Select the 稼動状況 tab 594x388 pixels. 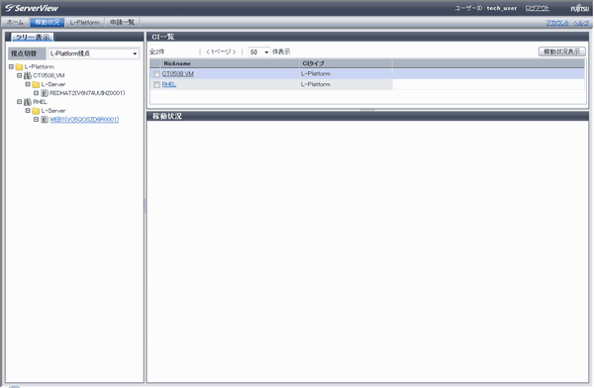click(x=48, y=23)
